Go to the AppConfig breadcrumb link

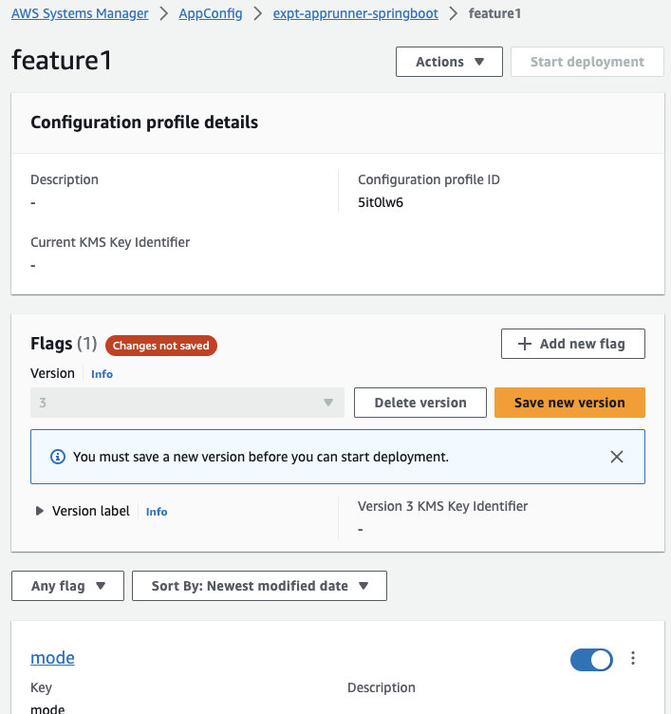pyautogui.click(x=211, y=13)
